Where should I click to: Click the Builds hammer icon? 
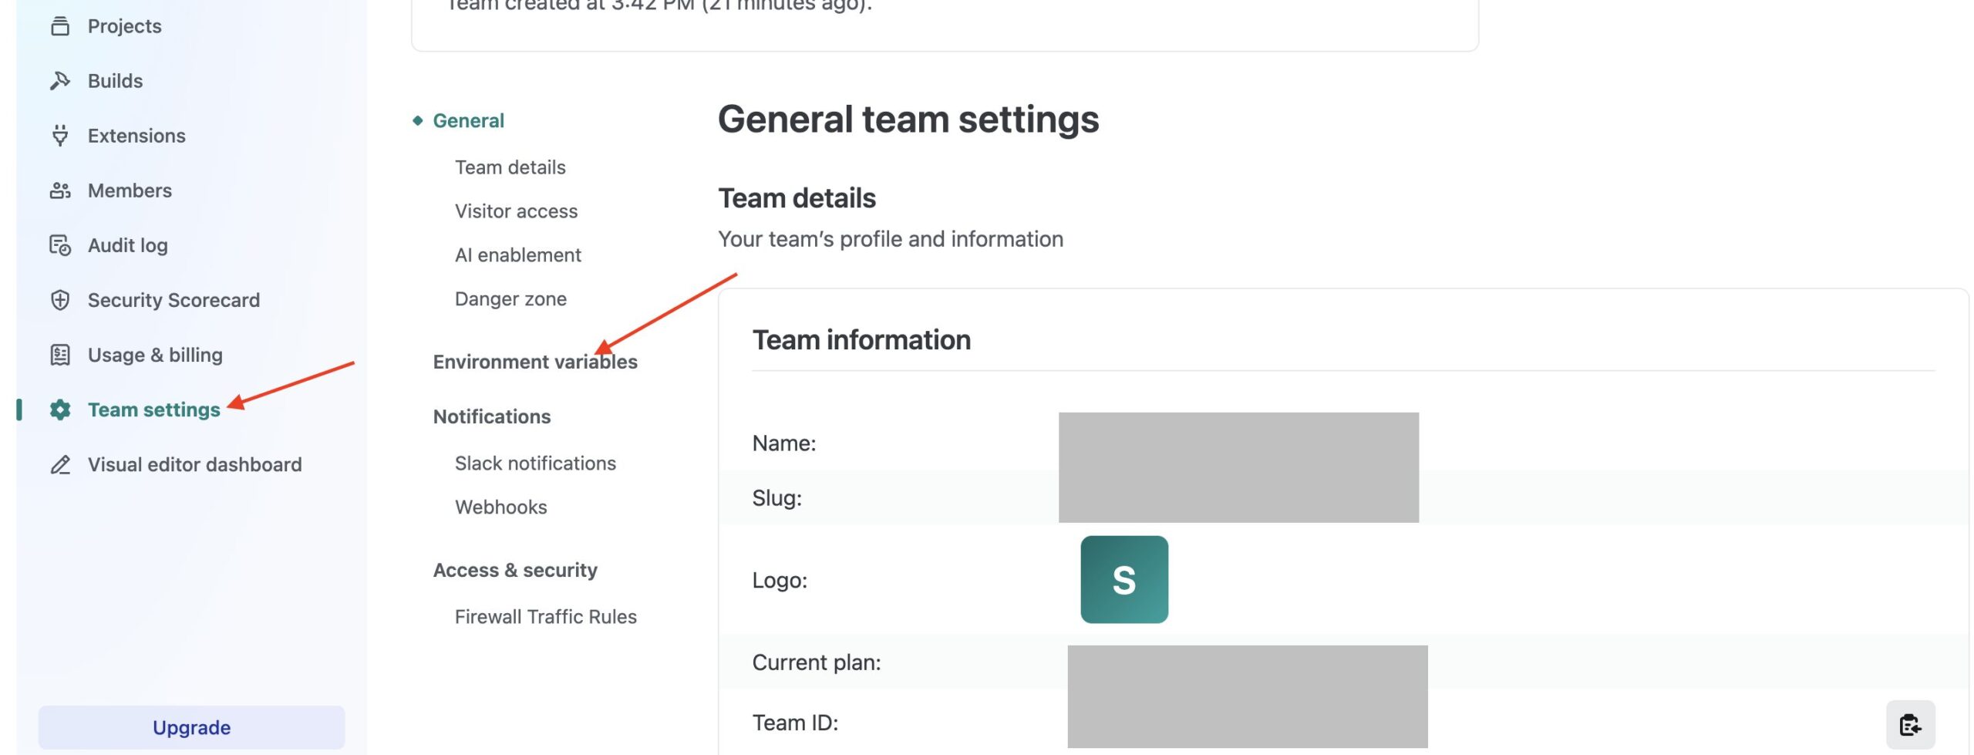tap(60, 81)
